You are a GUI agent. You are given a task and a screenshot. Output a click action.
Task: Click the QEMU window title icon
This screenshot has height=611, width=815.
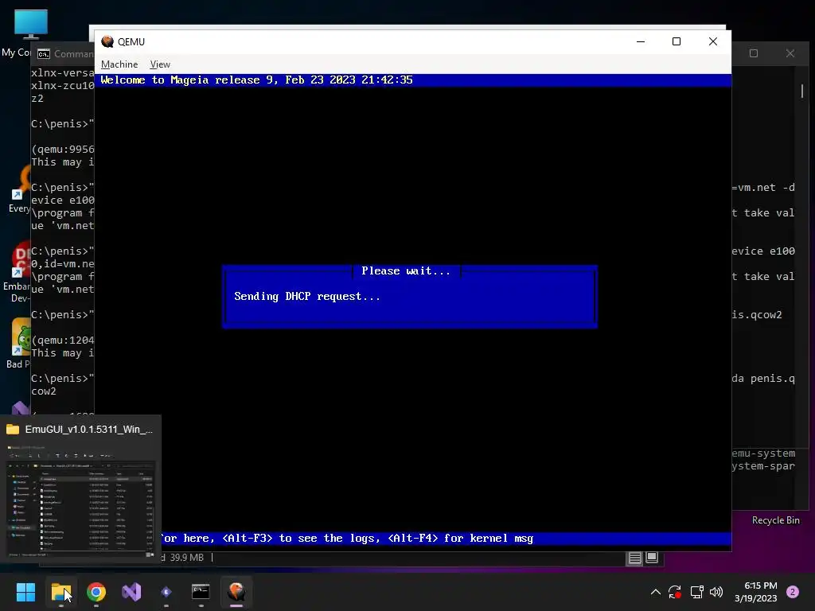pos(107,41)
